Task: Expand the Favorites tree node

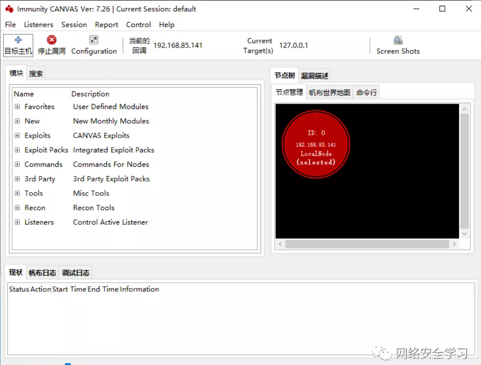Action: pyautogui.click(x=18, y=107)
